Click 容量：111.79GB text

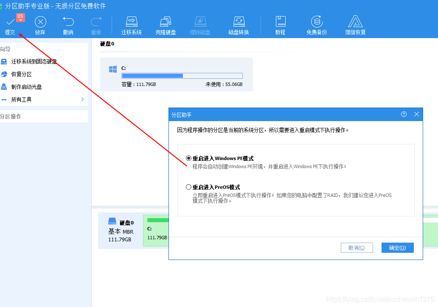click(x=139, y=84)
